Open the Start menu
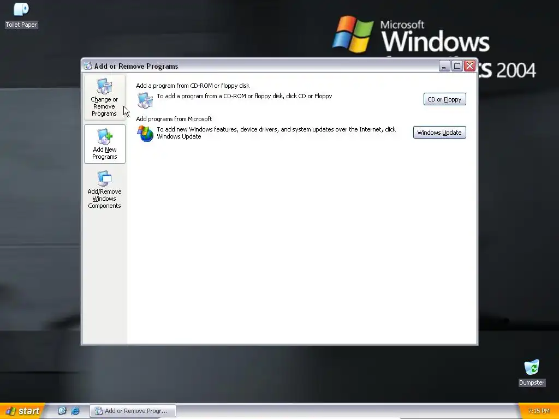559x419 pixels. pos(22,411)
